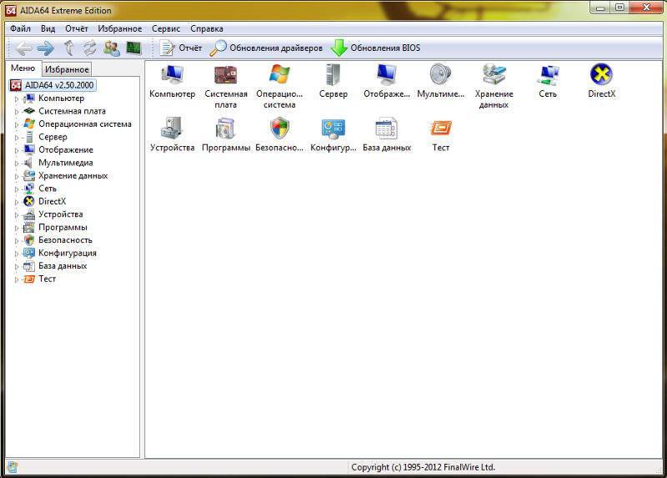This screenshot has width=667, height=478.
Task: Open the Тест icon in main pane
Action: 441,128
